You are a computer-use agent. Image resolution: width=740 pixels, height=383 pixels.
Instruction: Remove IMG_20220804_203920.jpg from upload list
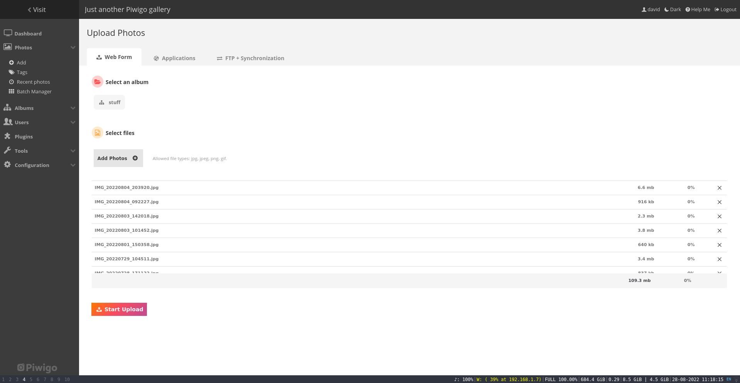click(719, 188)
